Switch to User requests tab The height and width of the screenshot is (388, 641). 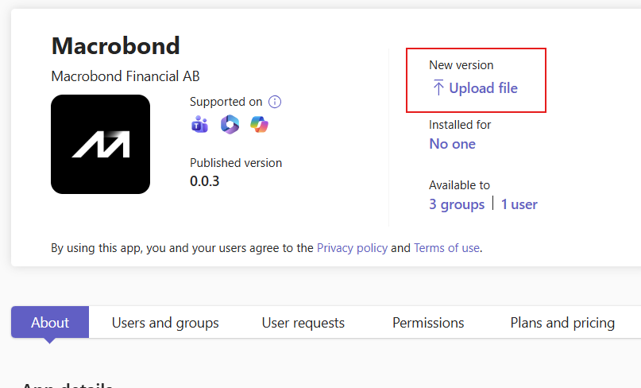303,323
